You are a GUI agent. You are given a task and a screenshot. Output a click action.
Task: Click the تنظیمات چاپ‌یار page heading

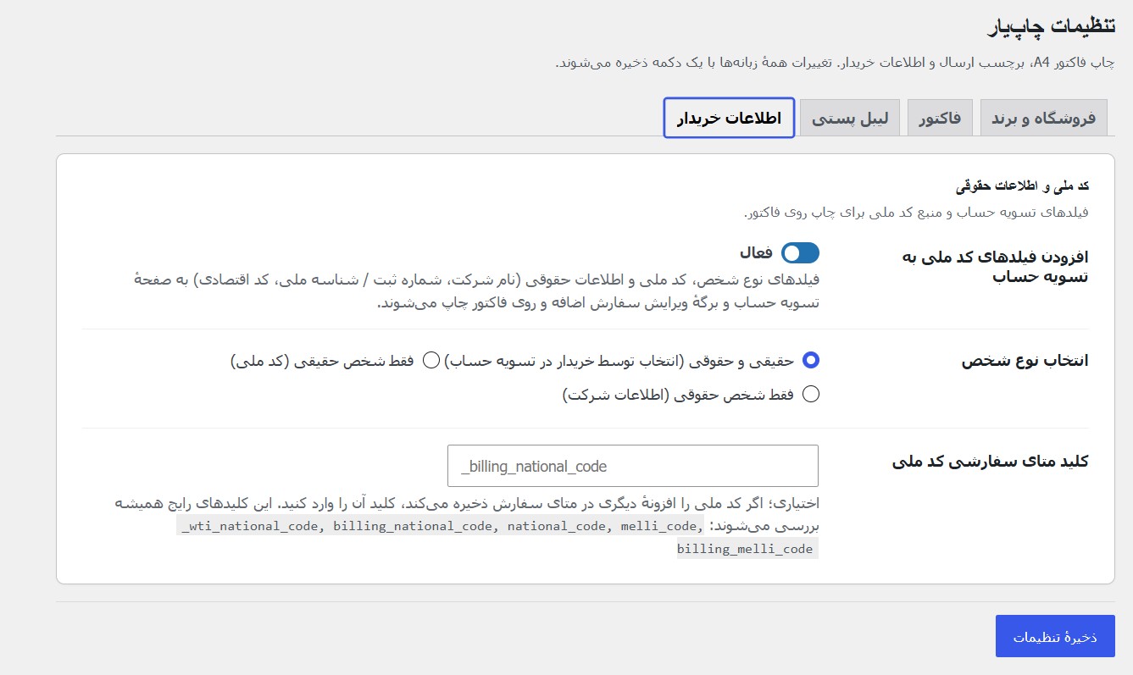(1051, 27)
